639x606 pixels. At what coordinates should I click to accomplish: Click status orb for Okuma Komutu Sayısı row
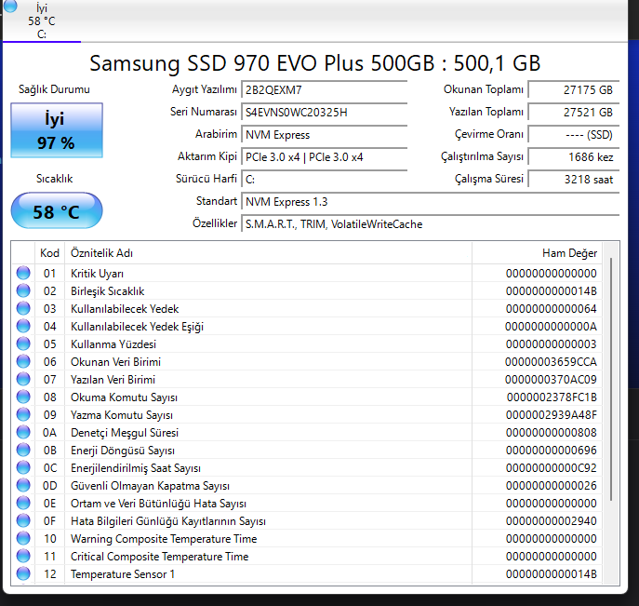(23, 397)
